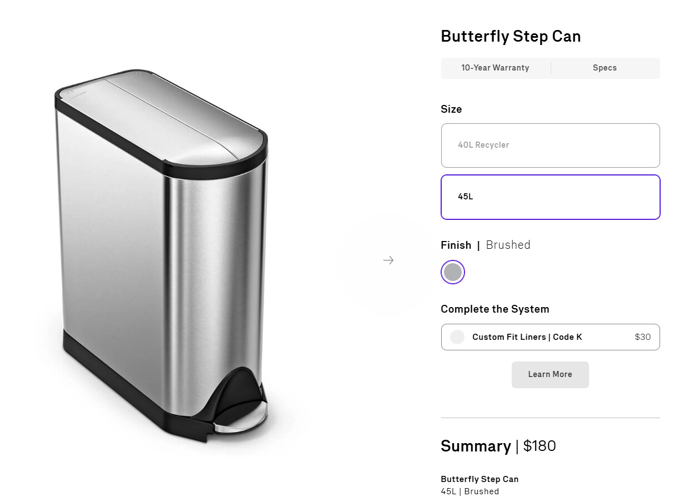Click the Complete the System heading
The width and height of the screenshot is (689, 497).
495,309
